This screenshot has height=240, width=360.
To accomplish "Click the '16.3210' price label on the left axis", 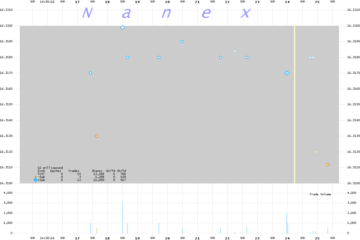I will coord(7,10).
